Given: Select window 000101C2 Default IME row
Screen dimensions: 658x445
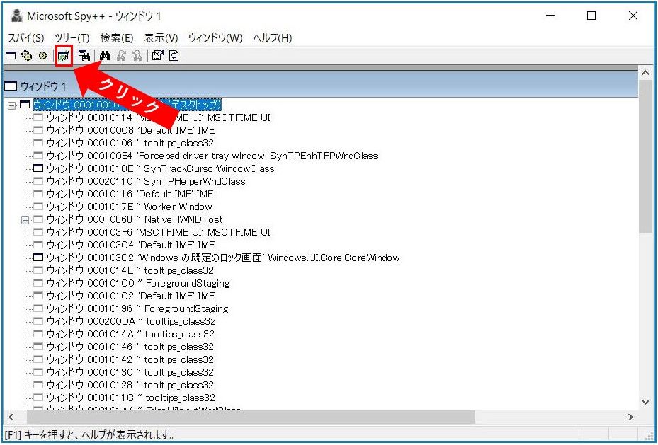Looking at the screenshot, I should pyautogui.click(x=130, y=296).
